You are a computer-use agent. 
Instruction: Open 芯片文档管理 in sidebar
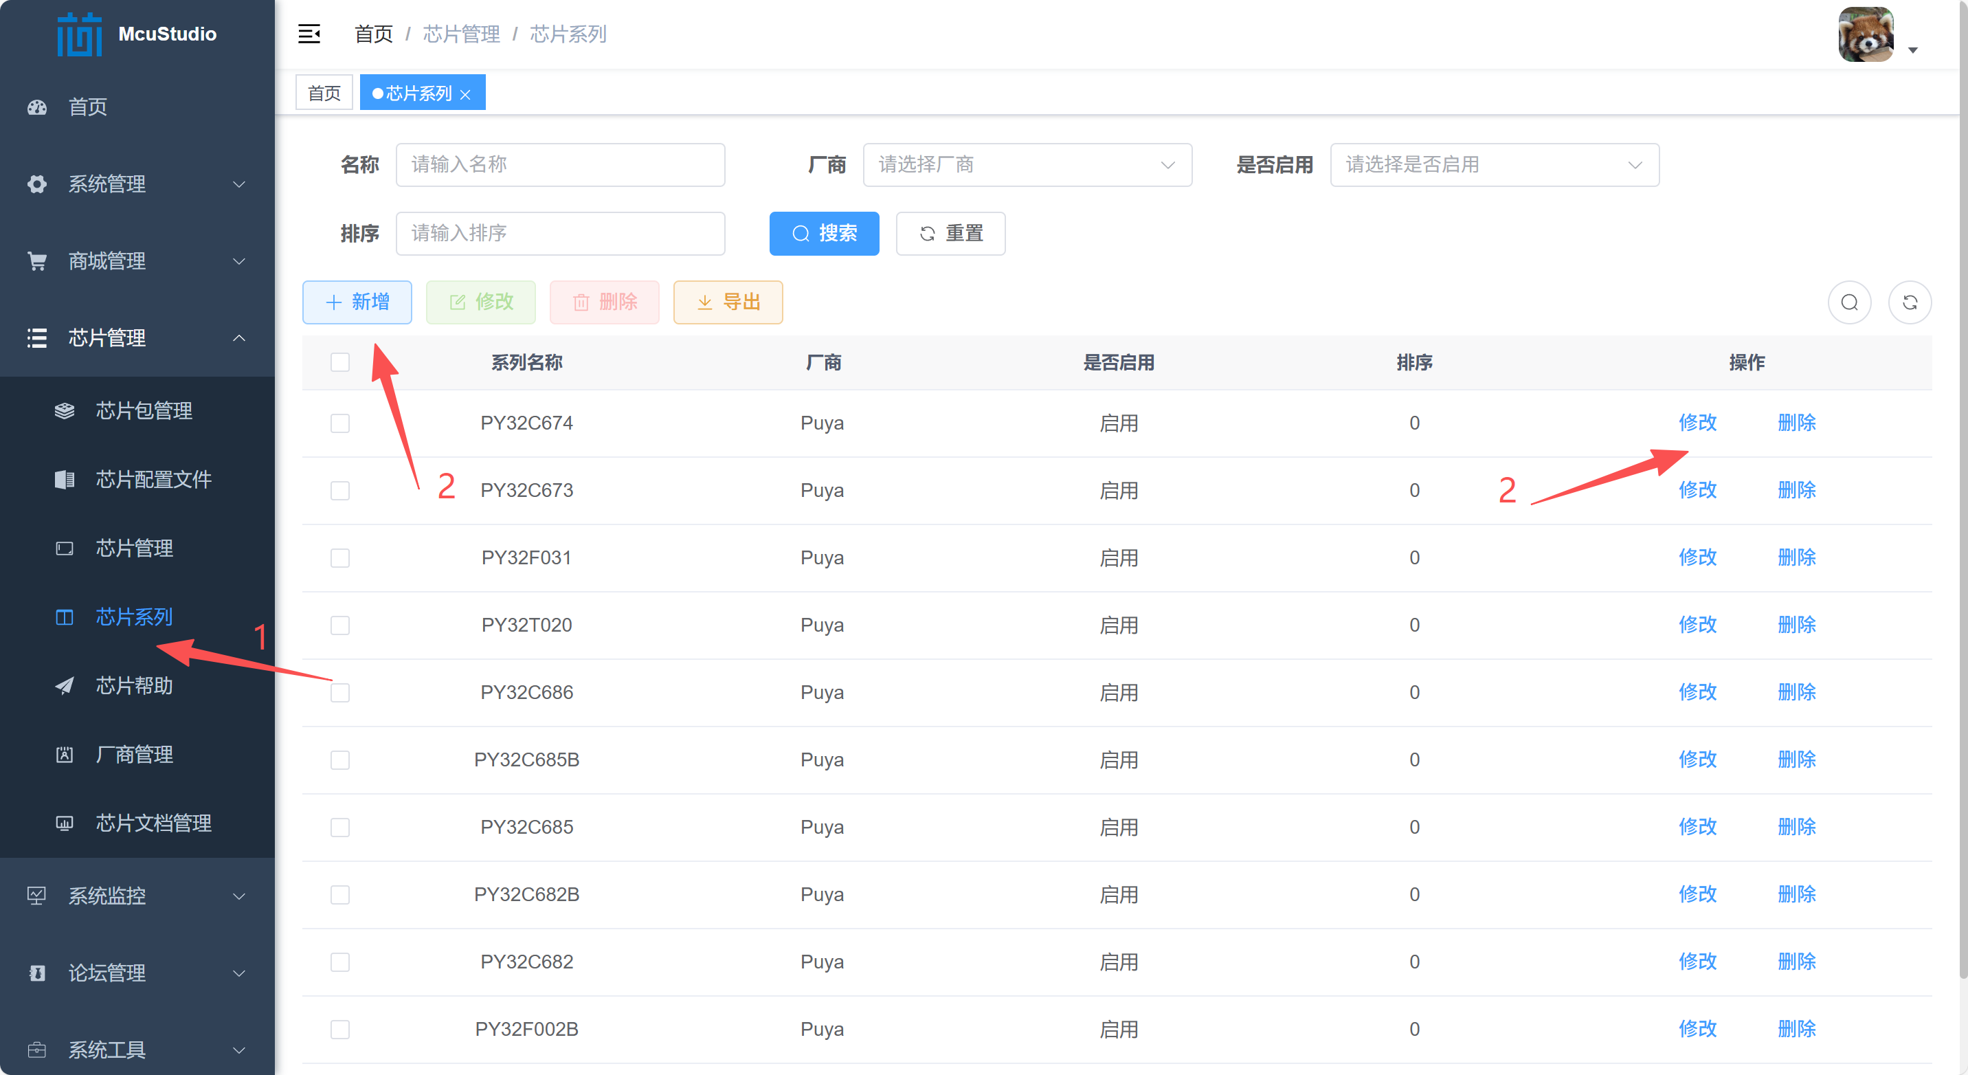tap(153, 823)
